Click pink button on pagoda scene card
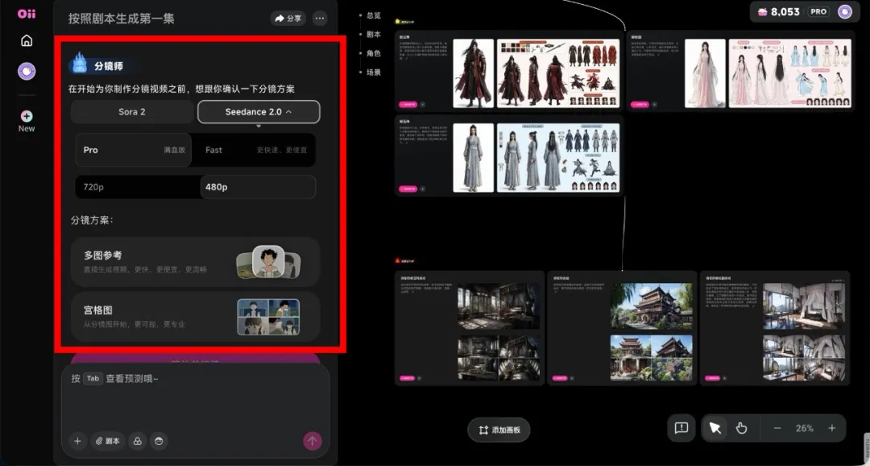The image size is (870, 466). 560,378
